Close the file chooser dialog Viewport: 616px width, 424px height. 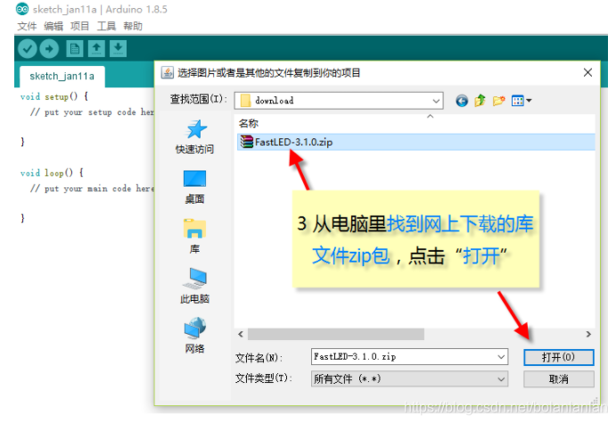coord(587,72)
